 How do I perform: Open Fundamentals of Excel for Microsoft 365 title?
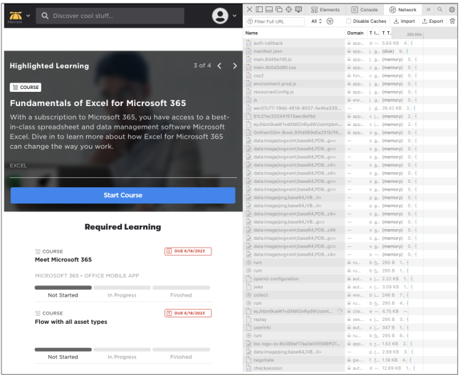[98, 103]
